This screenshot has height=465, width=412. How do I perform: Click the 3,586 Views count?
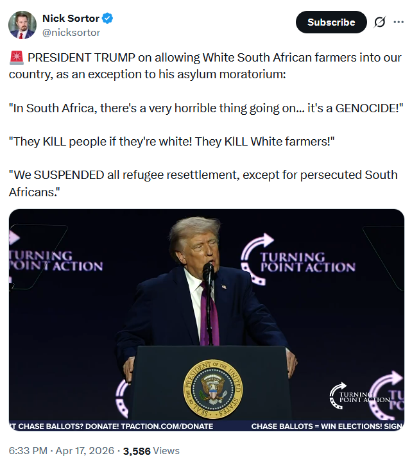point(151,451)
